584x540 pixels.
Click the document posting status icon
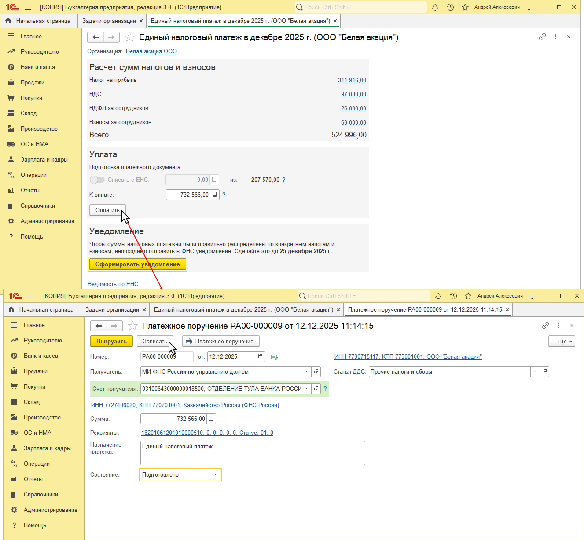click(275, 357)
